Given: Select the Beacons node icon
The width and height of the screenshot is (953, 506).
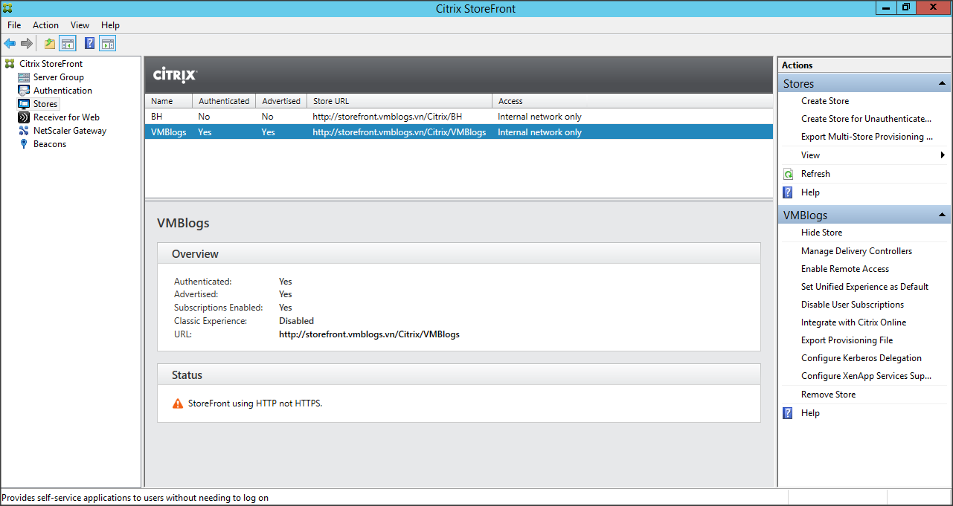Looking at the screenshot, I should tap(24, 144).
